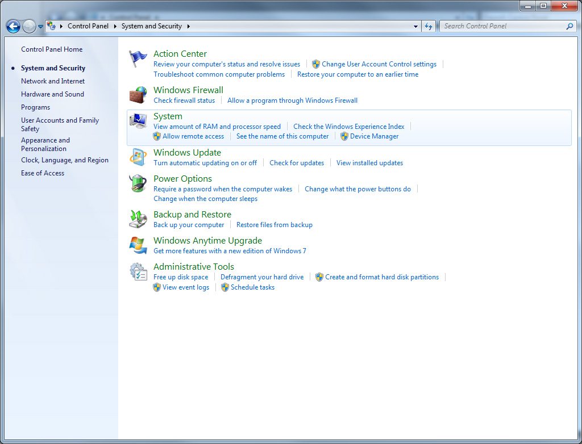Click shield icon next to Device Manager
Viewport: 582px width, 444px height.
click(x=344, y=136)
